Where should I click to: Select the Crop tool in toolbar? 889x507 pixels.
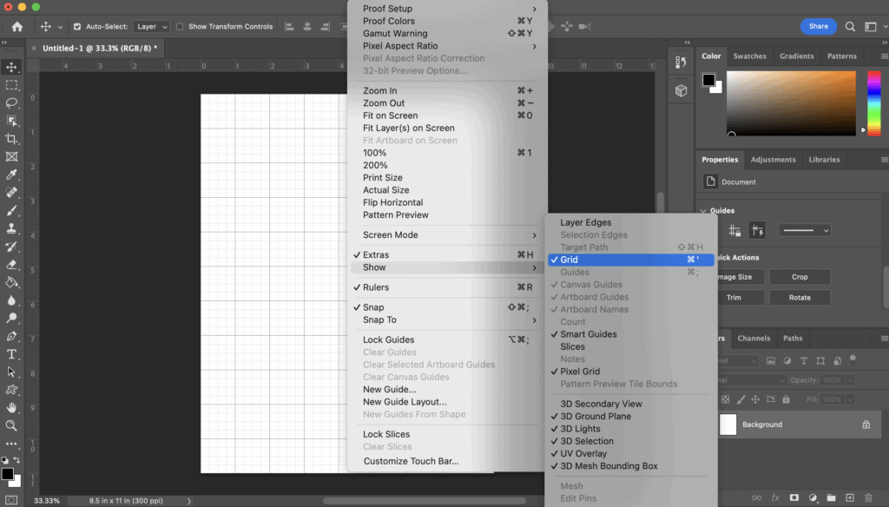coord(12,139)
